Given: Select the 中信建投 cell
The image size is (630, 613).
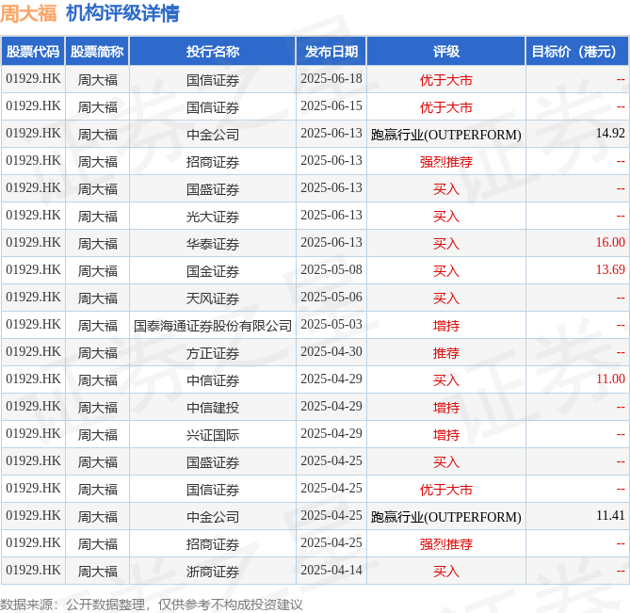Looking at the screenshot, I should click(x=213, y=408).
